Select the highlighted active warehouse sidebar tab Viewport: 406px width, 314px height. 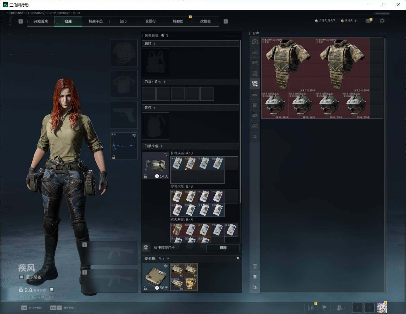[255, 84]
